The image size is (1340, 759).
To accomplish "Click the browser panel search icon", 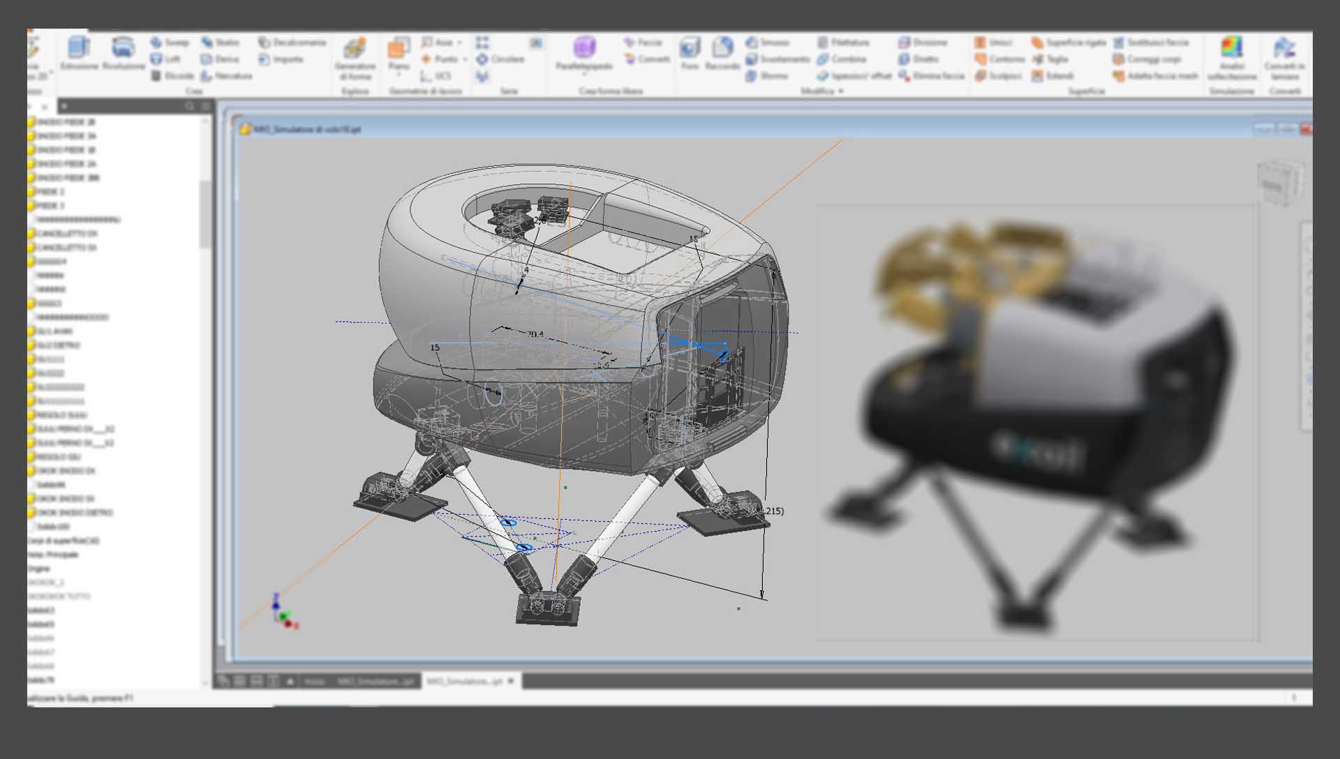I will point(190,106).
